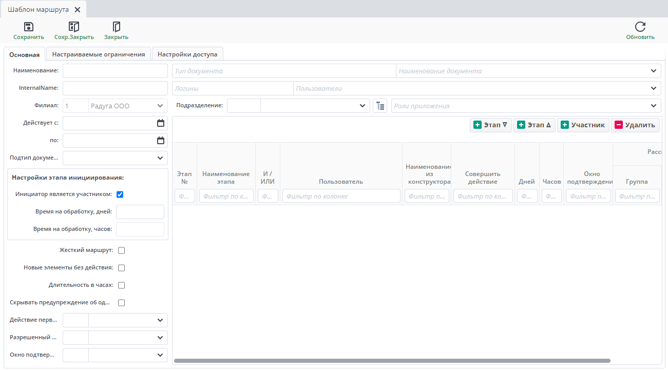The height and width of the screenshot is (370, 668).
Task: Open the Роли приложения dropdown
Action: point(654,106)
